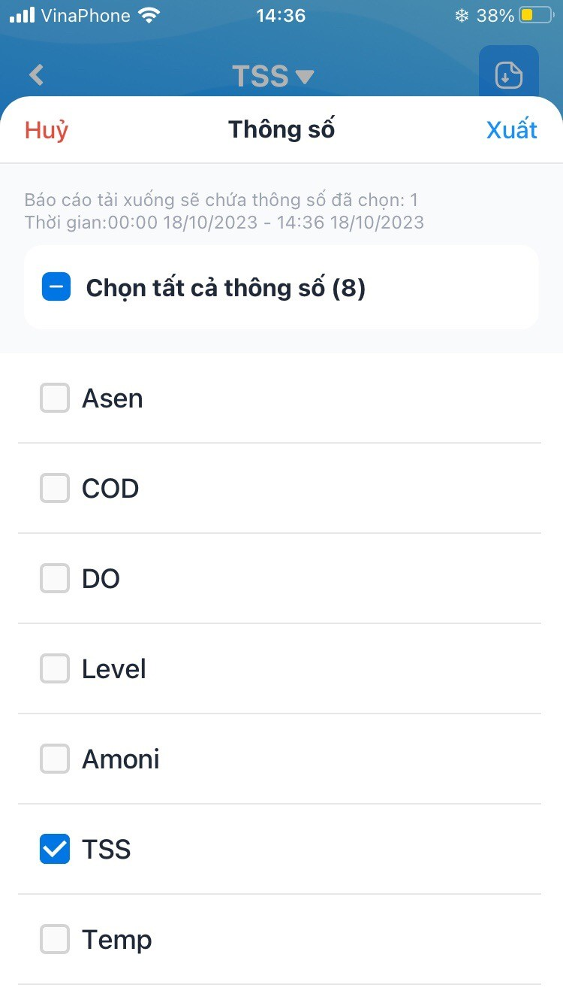Screen dimensions: 563x1003
Task: Open the export download icon
Action: pos(509,75)
